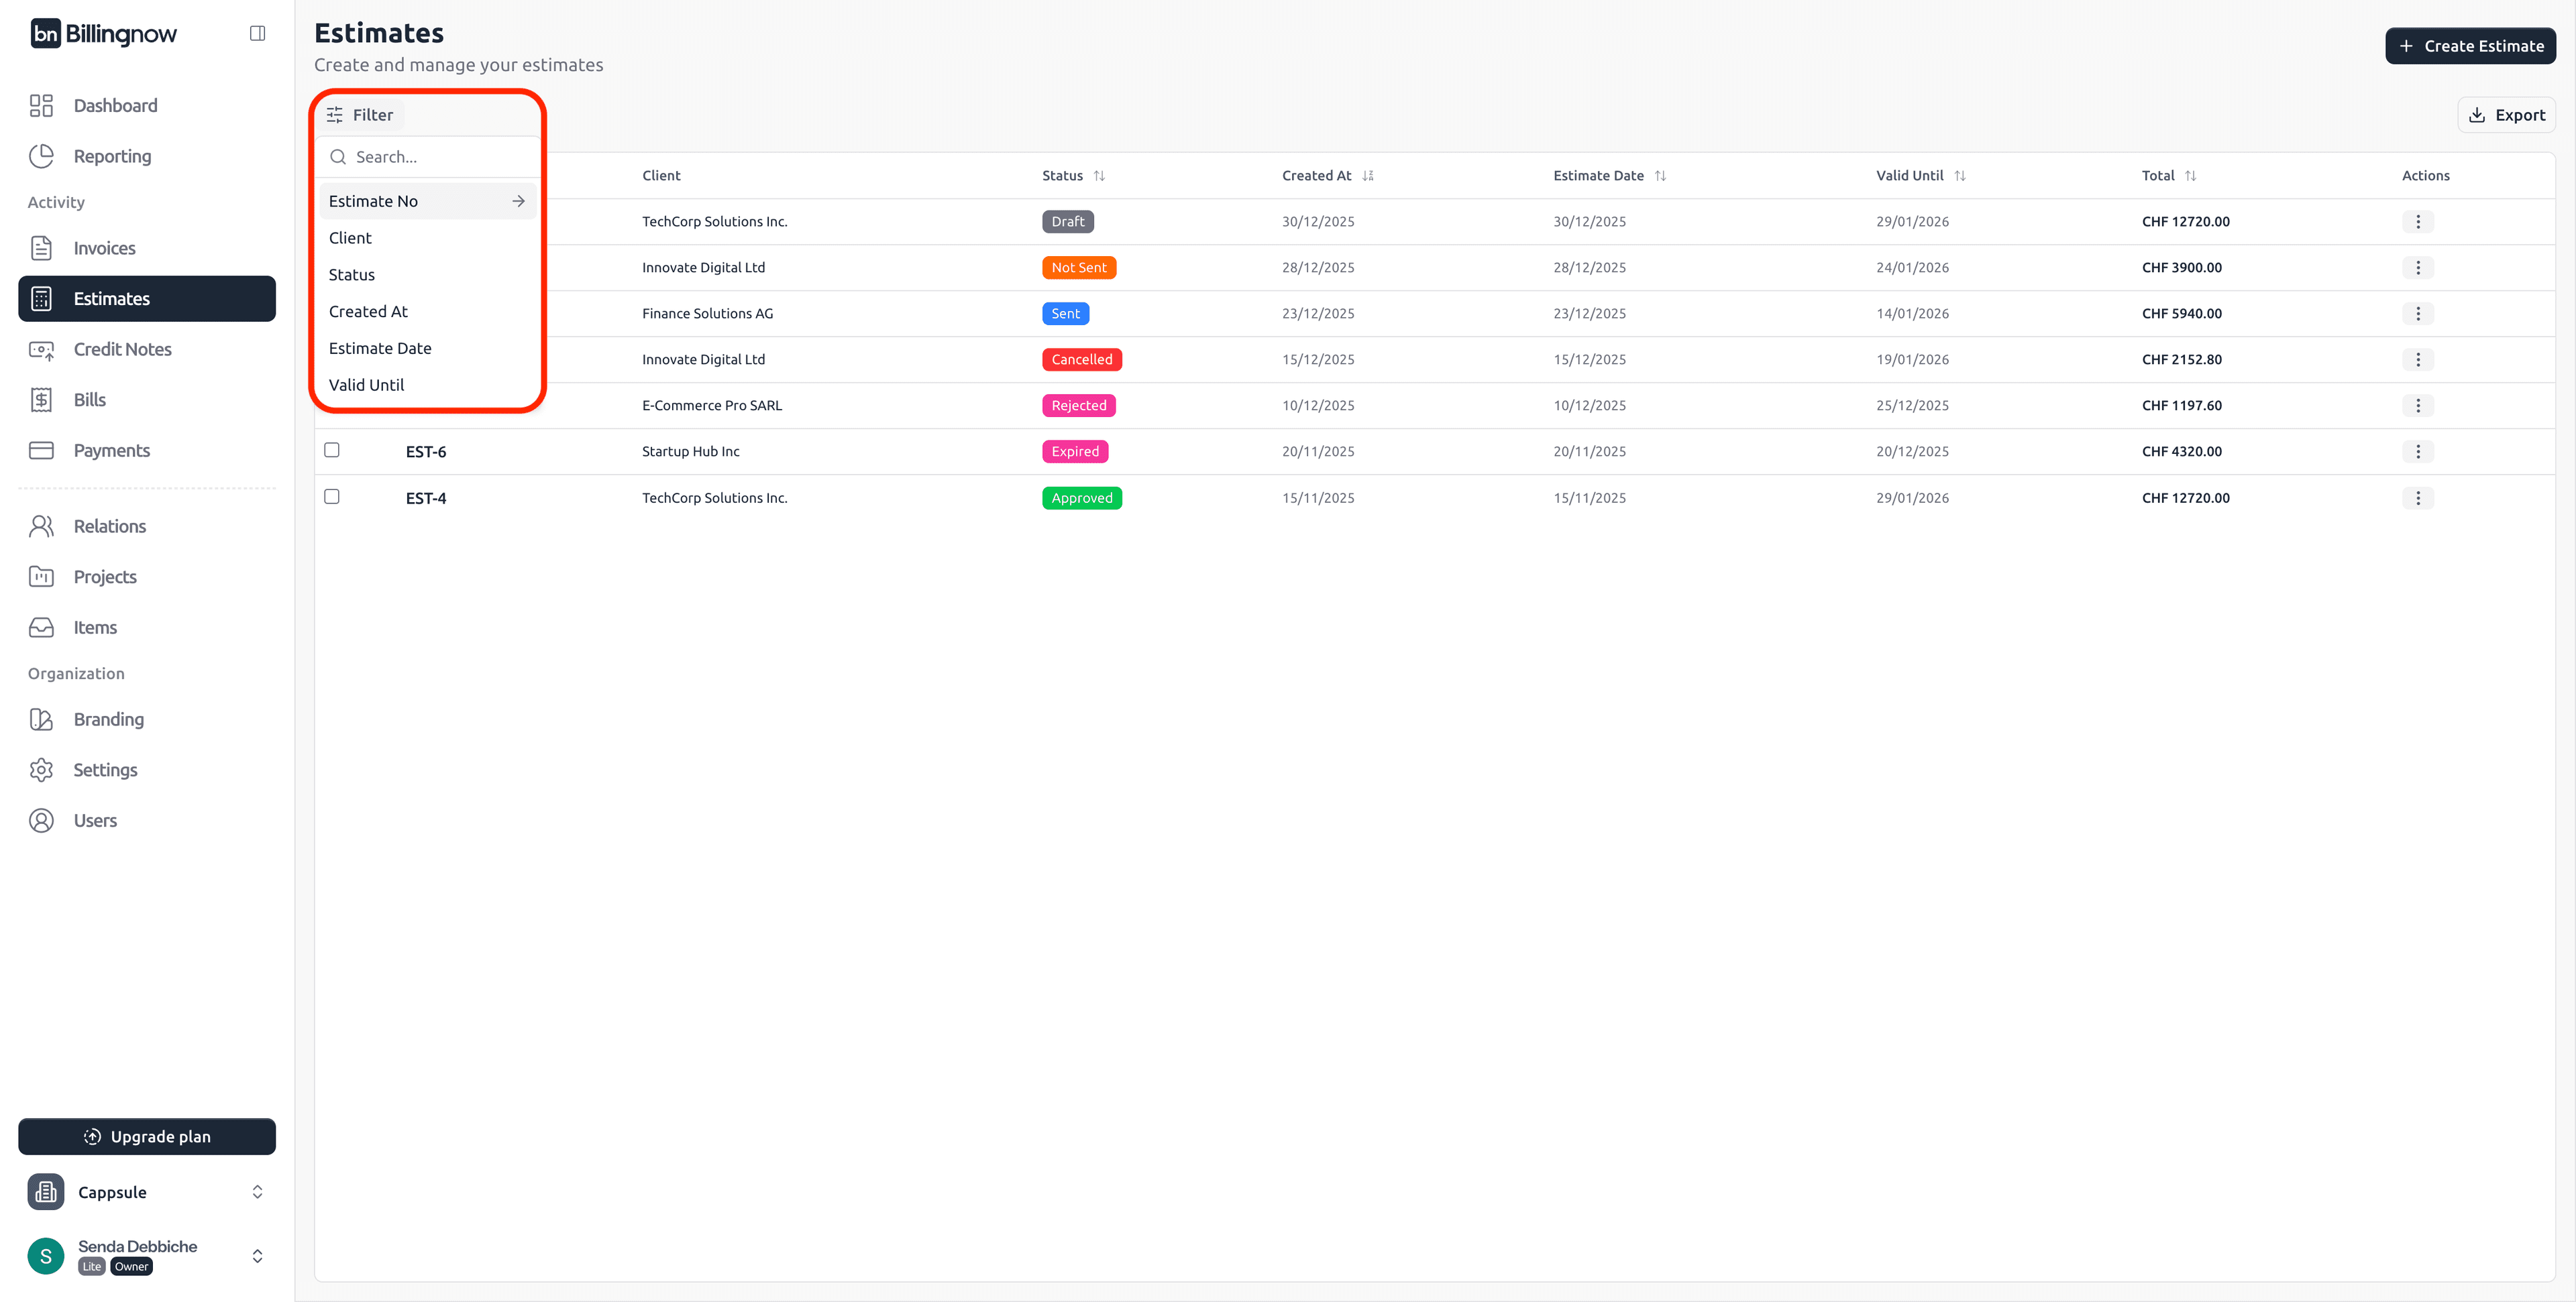2576x1302 pixels.
Task: Select the row checkbox for EST-4
Action: [331, 497]
